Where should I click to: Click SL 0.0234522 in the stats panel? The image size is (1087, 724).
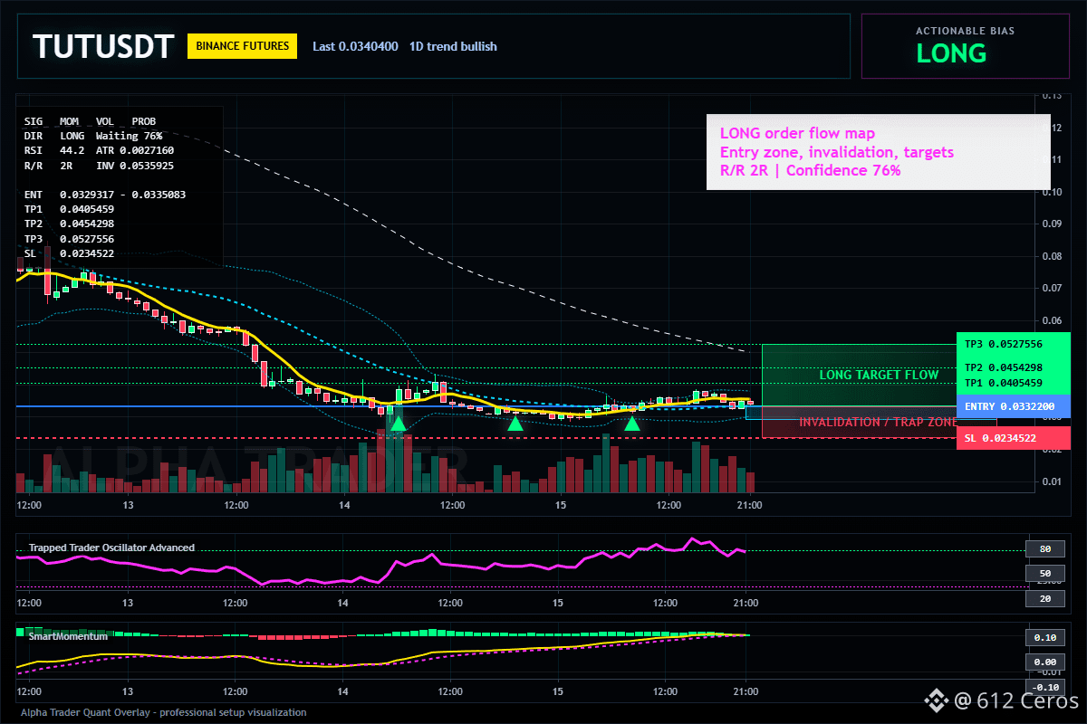pyautogui.click(x=69, y=252)
